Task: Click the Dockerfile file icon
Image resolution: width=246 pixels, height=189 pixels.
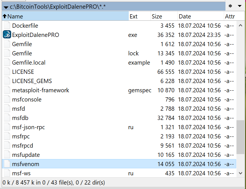Action: [7, 25]
